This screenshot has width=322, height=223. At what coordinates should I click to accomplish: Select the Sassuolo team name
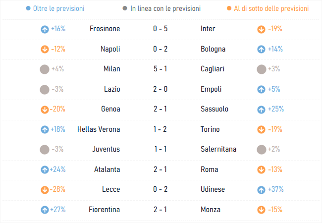click(x=215, y=109)
